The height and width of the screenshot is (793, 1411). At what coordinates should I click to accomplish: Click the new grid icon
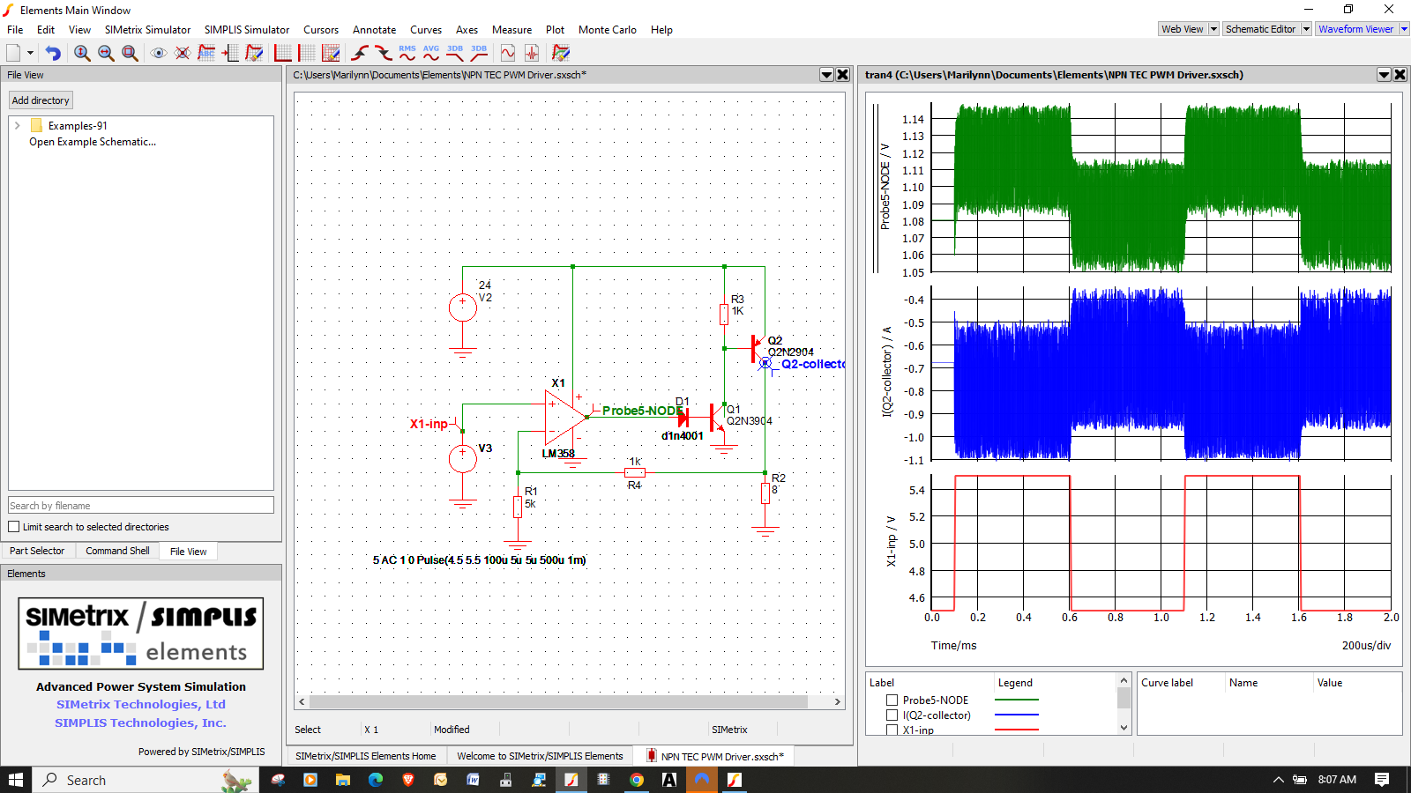coord(307,53)
